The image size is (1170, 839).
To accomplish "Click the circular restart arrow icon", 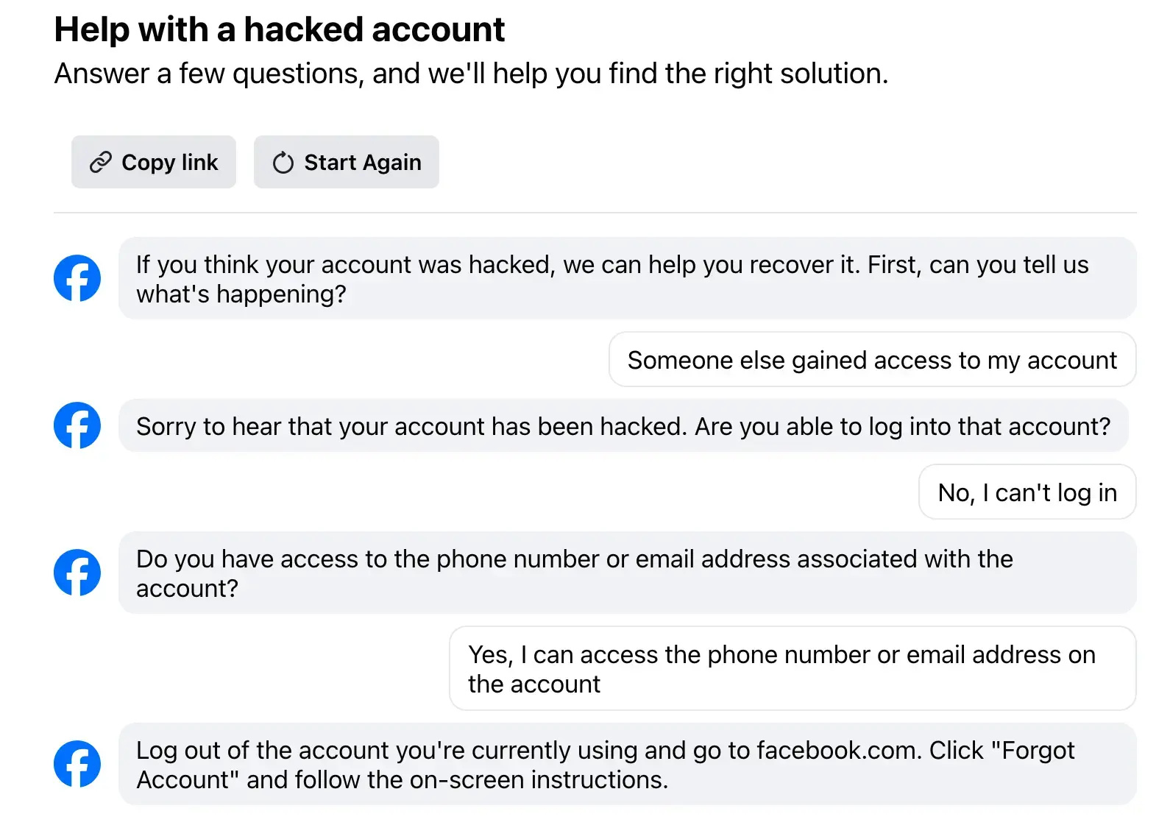I will (283, 163).
